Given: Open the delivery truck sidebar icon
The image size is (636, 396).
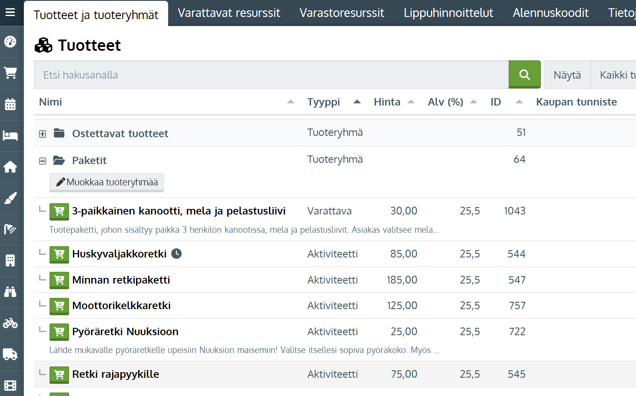Looking at the screenshot, I should pos(10,354).
